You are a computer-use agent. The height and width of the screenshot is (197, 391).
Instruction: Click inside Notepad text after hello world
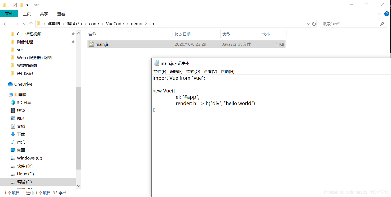pos(256,104)
